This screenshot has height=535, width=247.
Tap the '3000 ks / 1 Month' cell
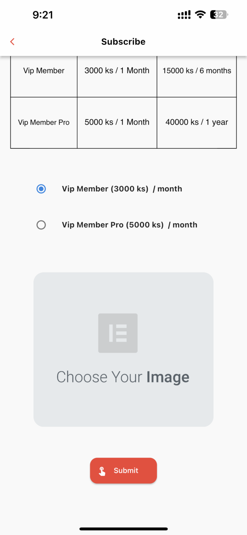point(117,71)
